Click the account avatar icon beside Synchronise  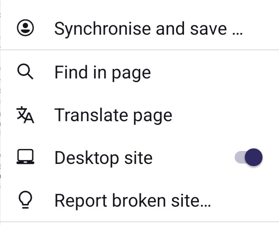point(25,28)
